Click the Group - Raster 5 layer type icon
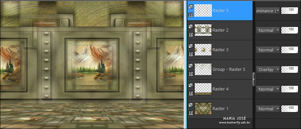This screenshot has height=129, width=301. coord(191,66)
